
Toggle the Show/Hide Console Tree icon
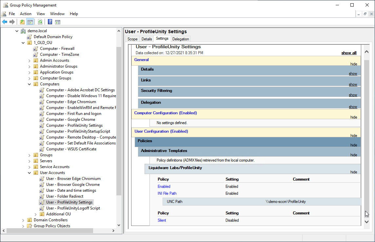(30, 22)
